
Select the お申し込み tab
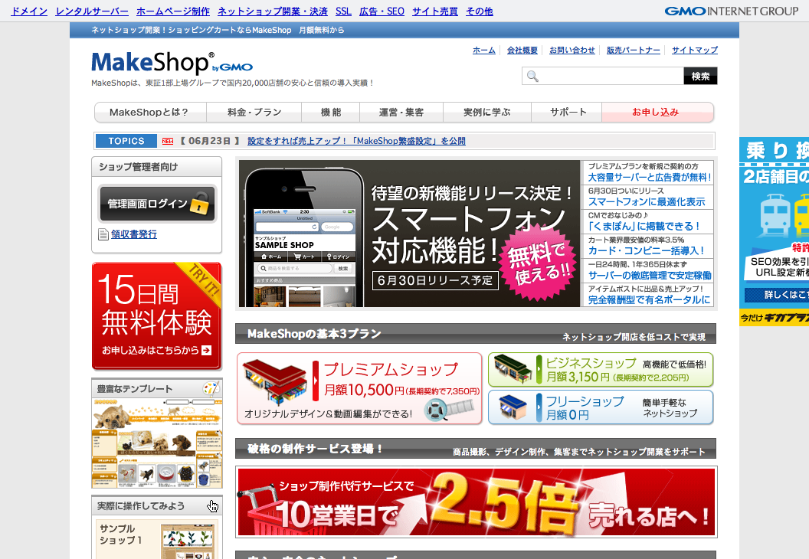657,113
